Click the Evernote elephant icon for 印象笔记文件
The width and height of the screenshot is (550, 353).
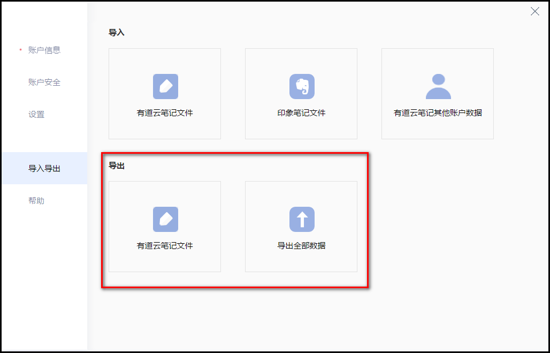(x=302, y=86)
